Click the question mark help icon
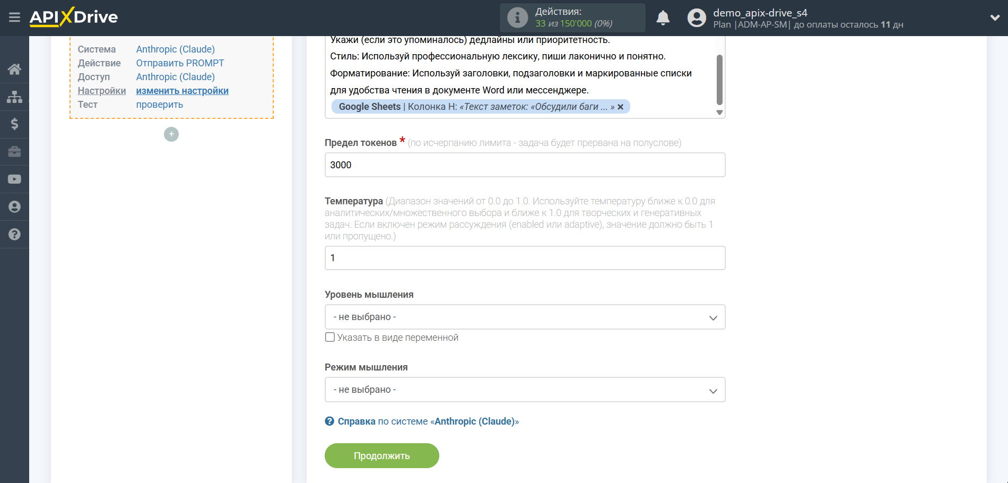 [14, 235]
